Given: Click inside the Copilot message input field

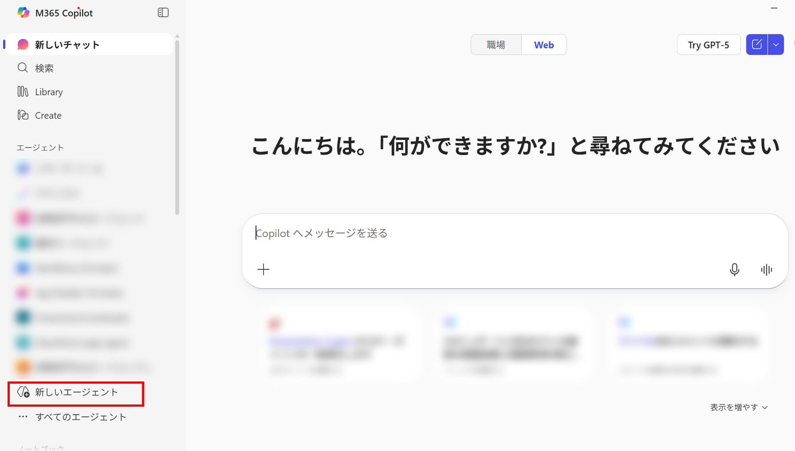Looking at the screenshot, I should coord(488,233).
